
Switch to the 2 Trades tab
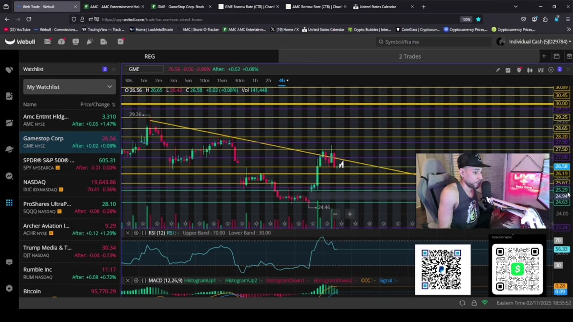coord(410,56)
